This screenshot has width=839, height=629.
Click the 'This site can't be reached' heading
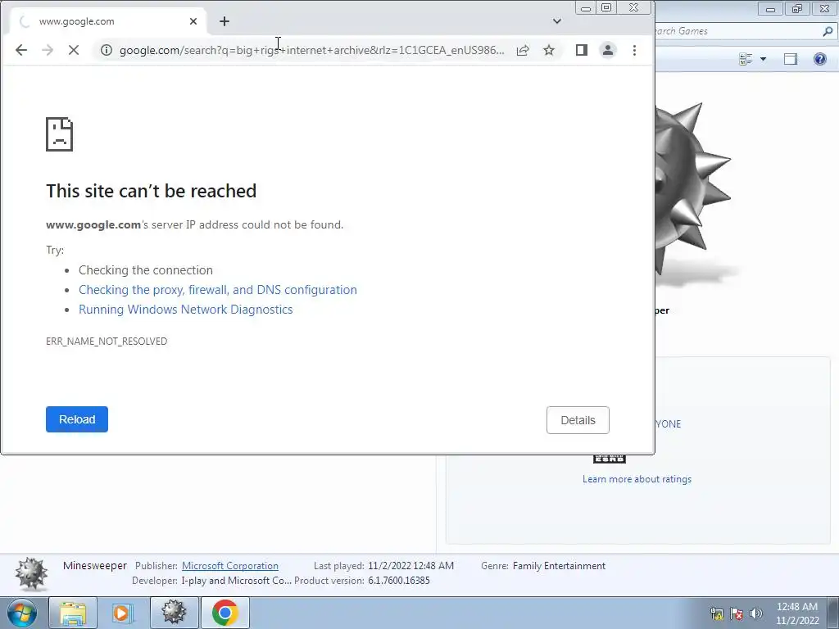click(152, 191)
